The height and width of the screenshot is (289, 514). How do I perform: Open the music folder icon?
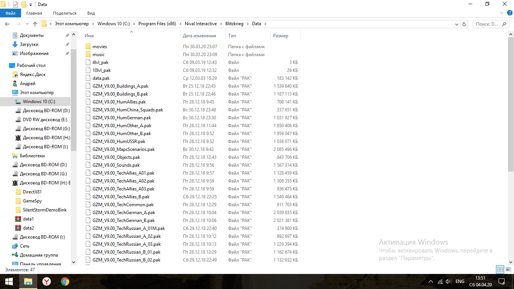coord(88,55)
